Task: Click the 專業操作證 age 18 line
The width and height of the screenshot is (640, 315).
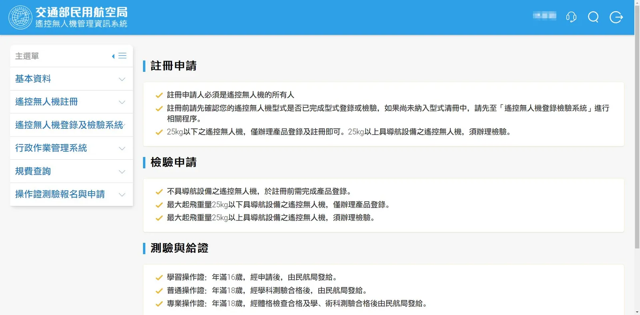Action: point(297,304)
